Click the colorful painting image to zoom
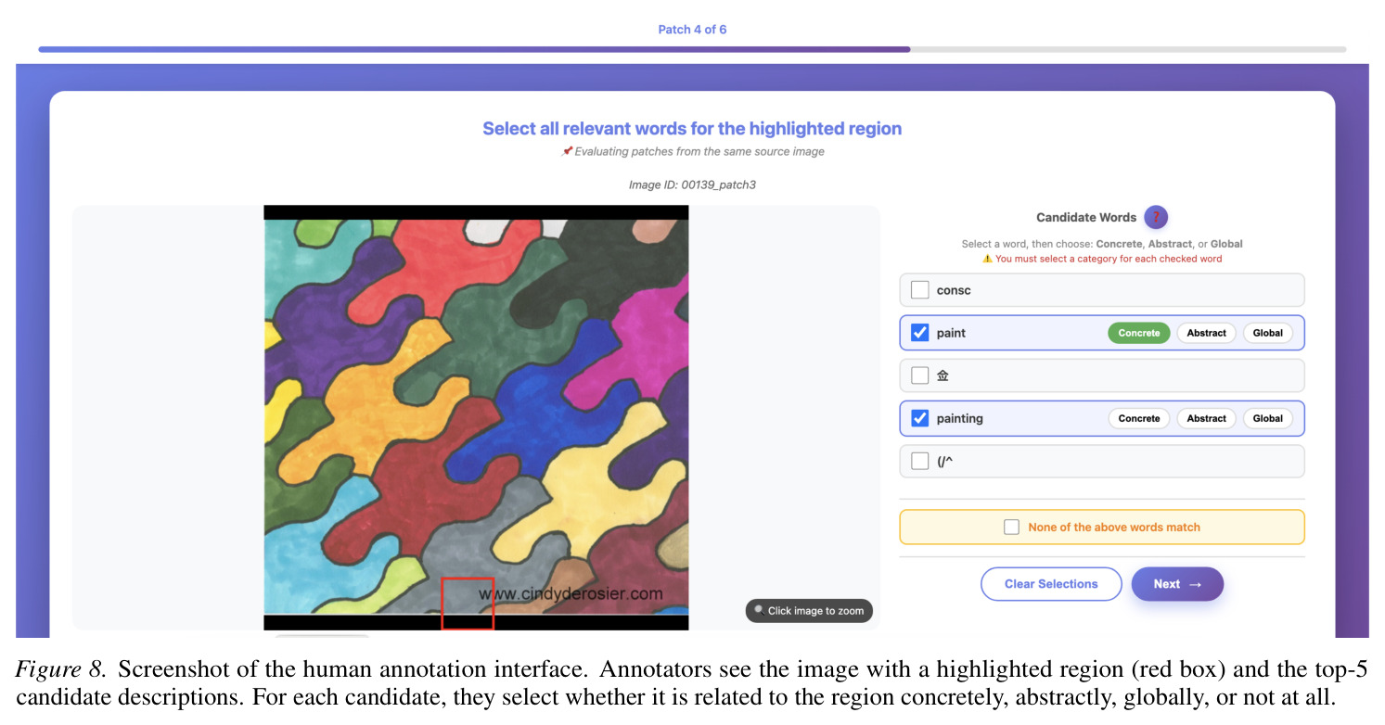 point(476,417)
